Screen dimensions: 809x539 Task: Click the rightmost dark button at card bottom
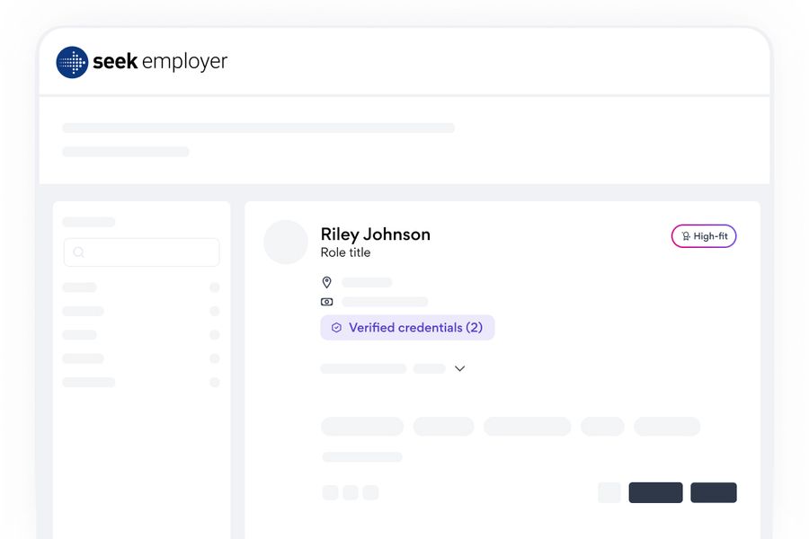714,492
